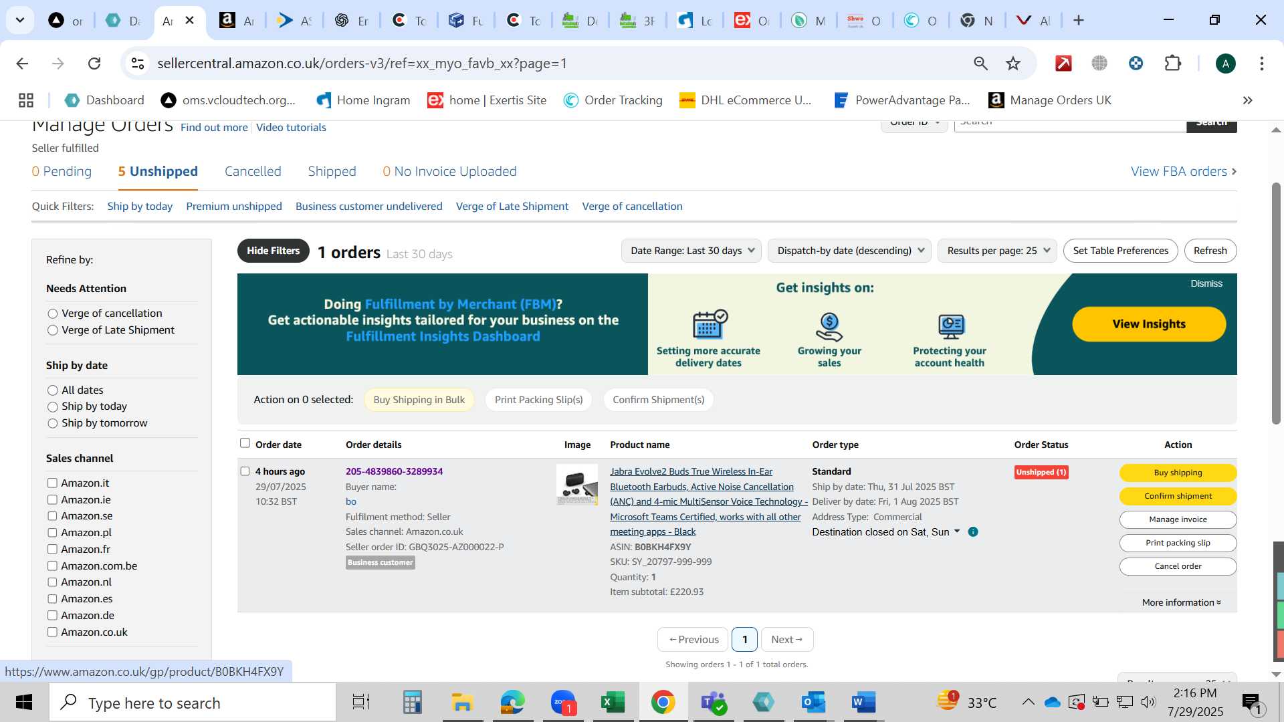Open Microsoft Teams from taskbar
This screenshot has height=722, width=1284.
pos(713,703)
